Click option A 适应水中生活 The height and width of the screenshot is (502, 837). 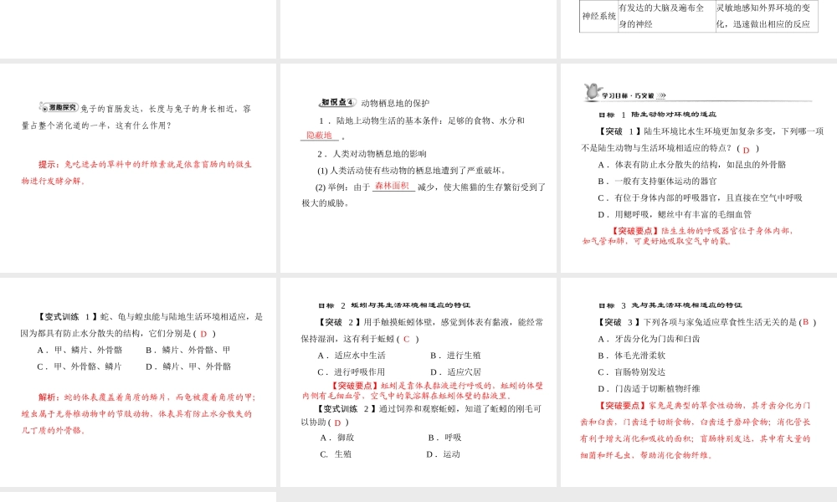352,356
